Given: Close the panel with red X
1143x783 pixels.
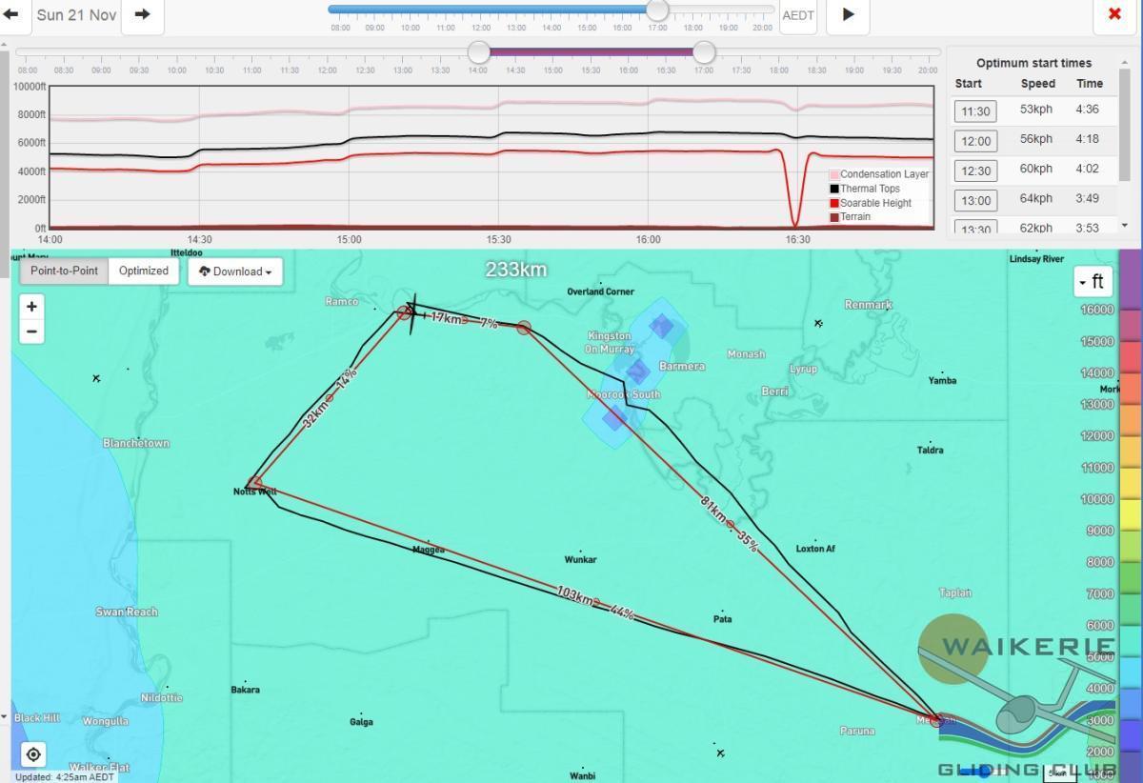Looking at the screenshot, I should [x=1113, y=14].
